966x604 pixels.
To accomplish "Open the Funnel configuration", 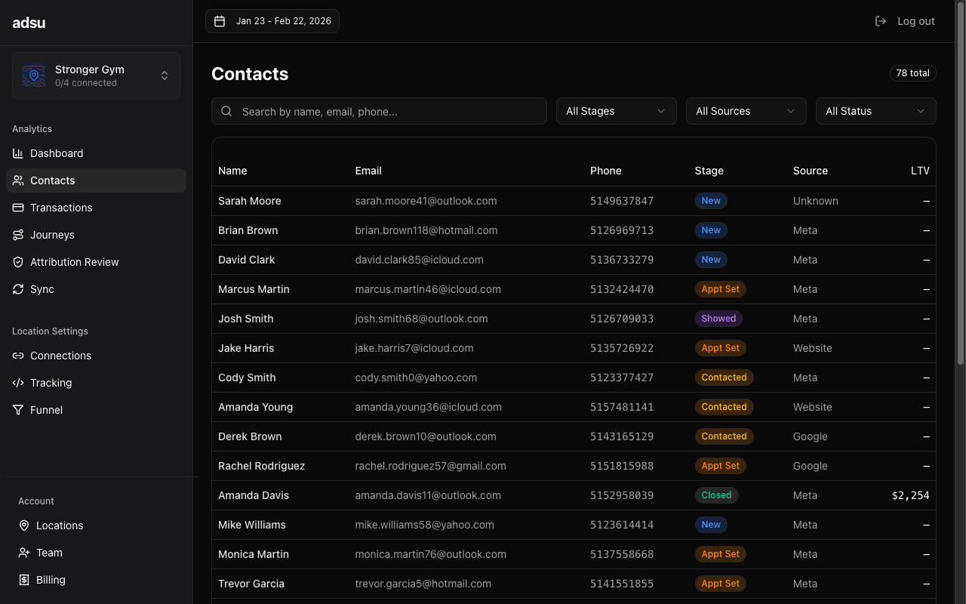I will point(46,410).
